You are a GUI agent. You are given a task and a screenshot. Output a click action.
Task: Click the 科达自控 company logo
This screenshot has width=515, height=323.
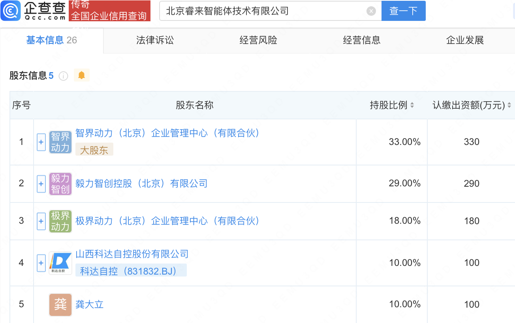[60, 263]
